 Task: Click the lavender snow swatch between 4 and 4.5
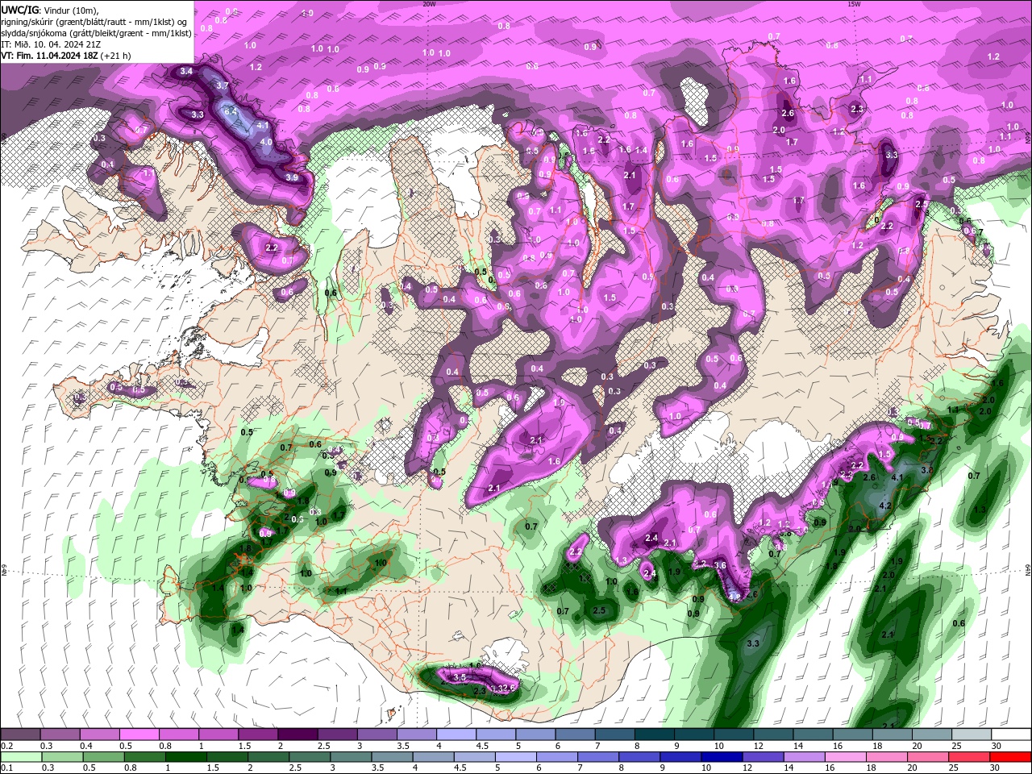456,734
